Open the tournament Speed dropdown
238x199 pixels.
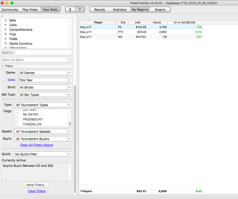43,131
